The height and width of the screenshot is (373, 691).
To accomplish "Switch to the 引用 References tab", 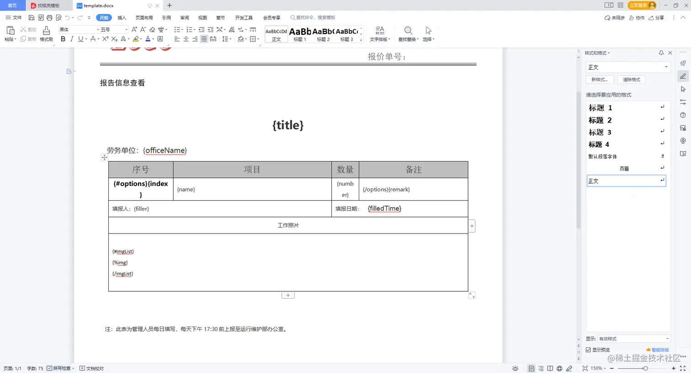I will click(x=166, y=18).
